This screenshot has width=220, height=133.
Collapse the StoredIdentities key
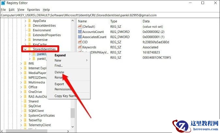pos(25,49)
